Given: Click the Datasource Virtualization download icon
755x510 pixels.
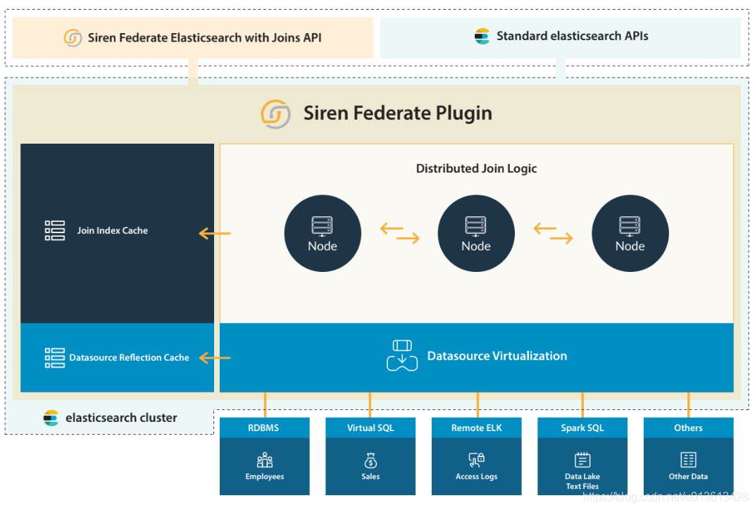Looking at the screenshot, I should coord(402,356).
